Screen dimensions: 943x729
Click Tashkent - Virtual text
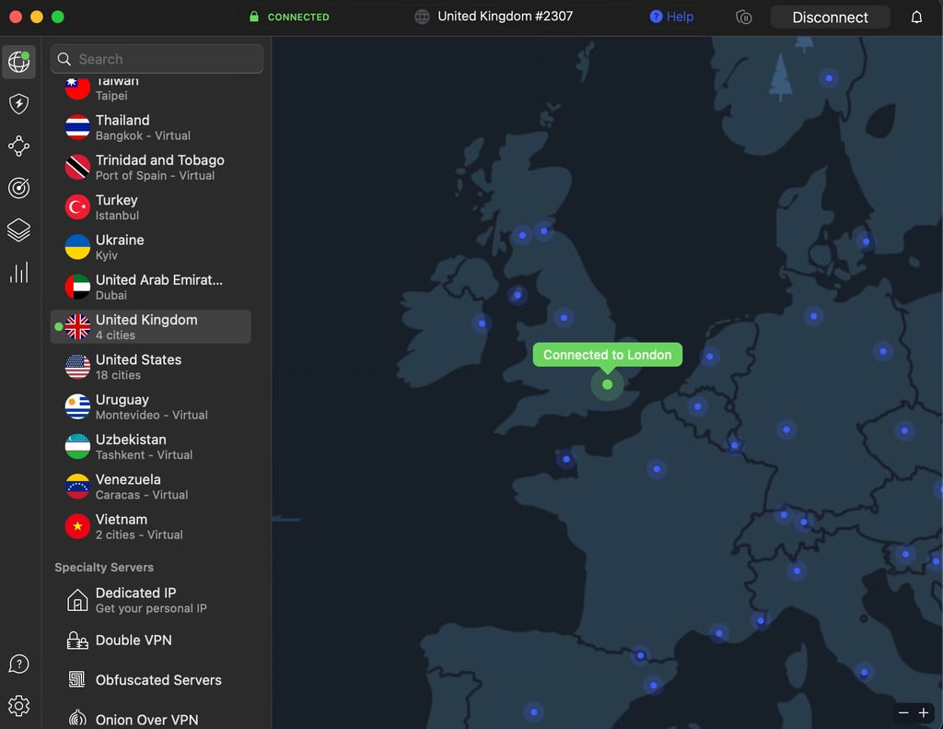click(145, 454)
